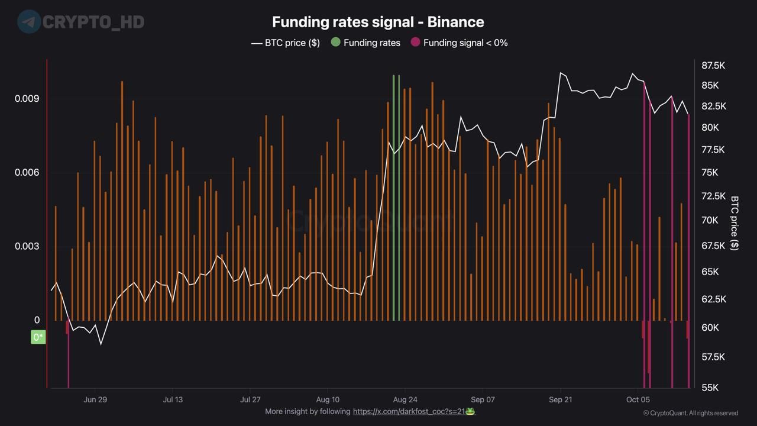The width and height of the screenshot is (757, 426).
Task: Click the 77.5K price axis value
Action: click(713, 150)
